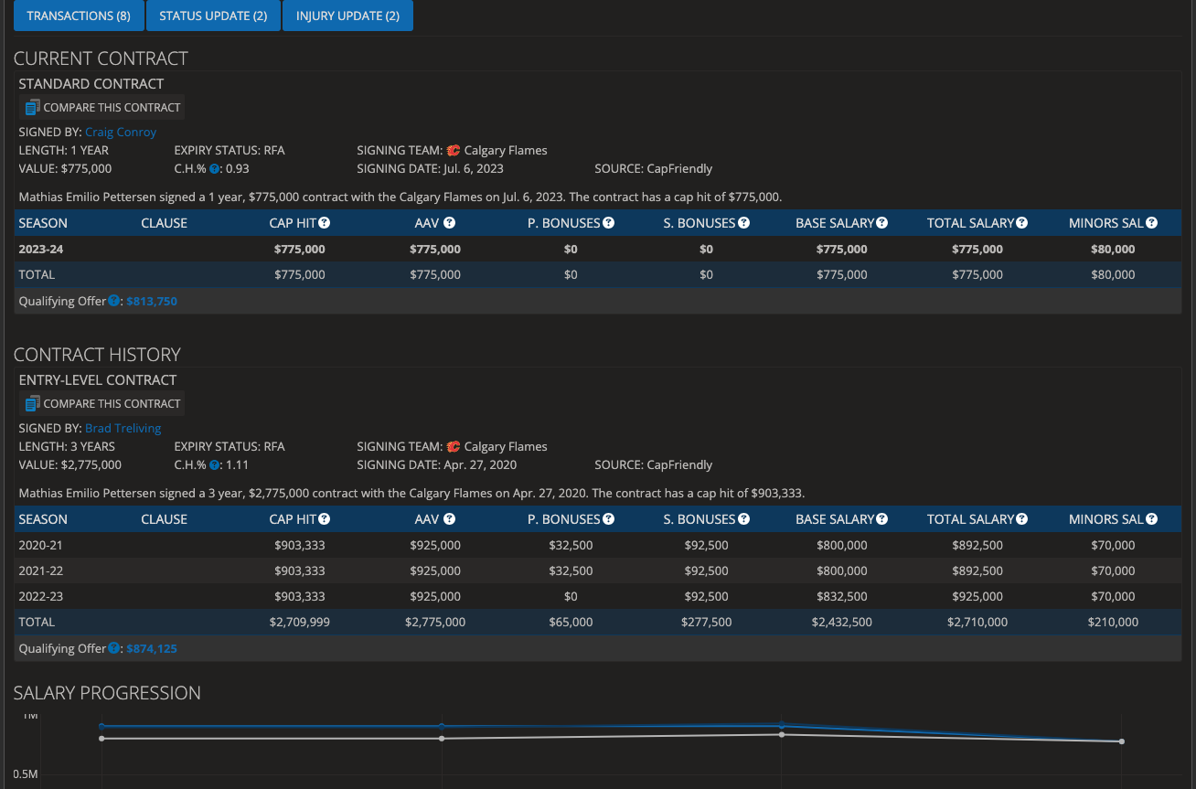Click the Signing Date Apr. 27, 2020 text

[x=436, y=464]
